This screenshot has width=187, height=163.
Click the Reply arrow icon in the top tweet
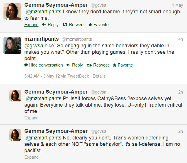pyautogui.click(x=44, y=25)
